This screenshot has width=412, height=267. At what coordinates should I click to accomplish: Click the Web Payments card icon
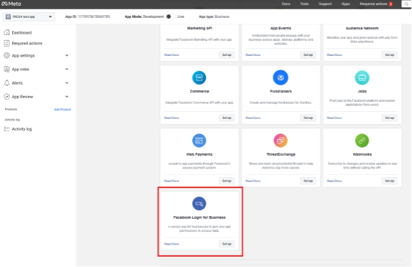199,140
